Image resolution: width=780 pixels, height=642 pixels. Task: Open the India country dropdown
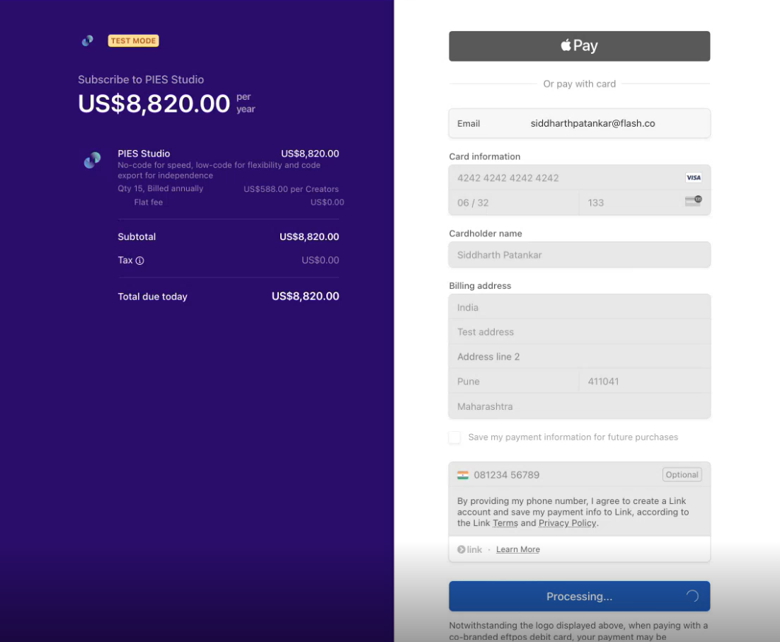[579, 307]
